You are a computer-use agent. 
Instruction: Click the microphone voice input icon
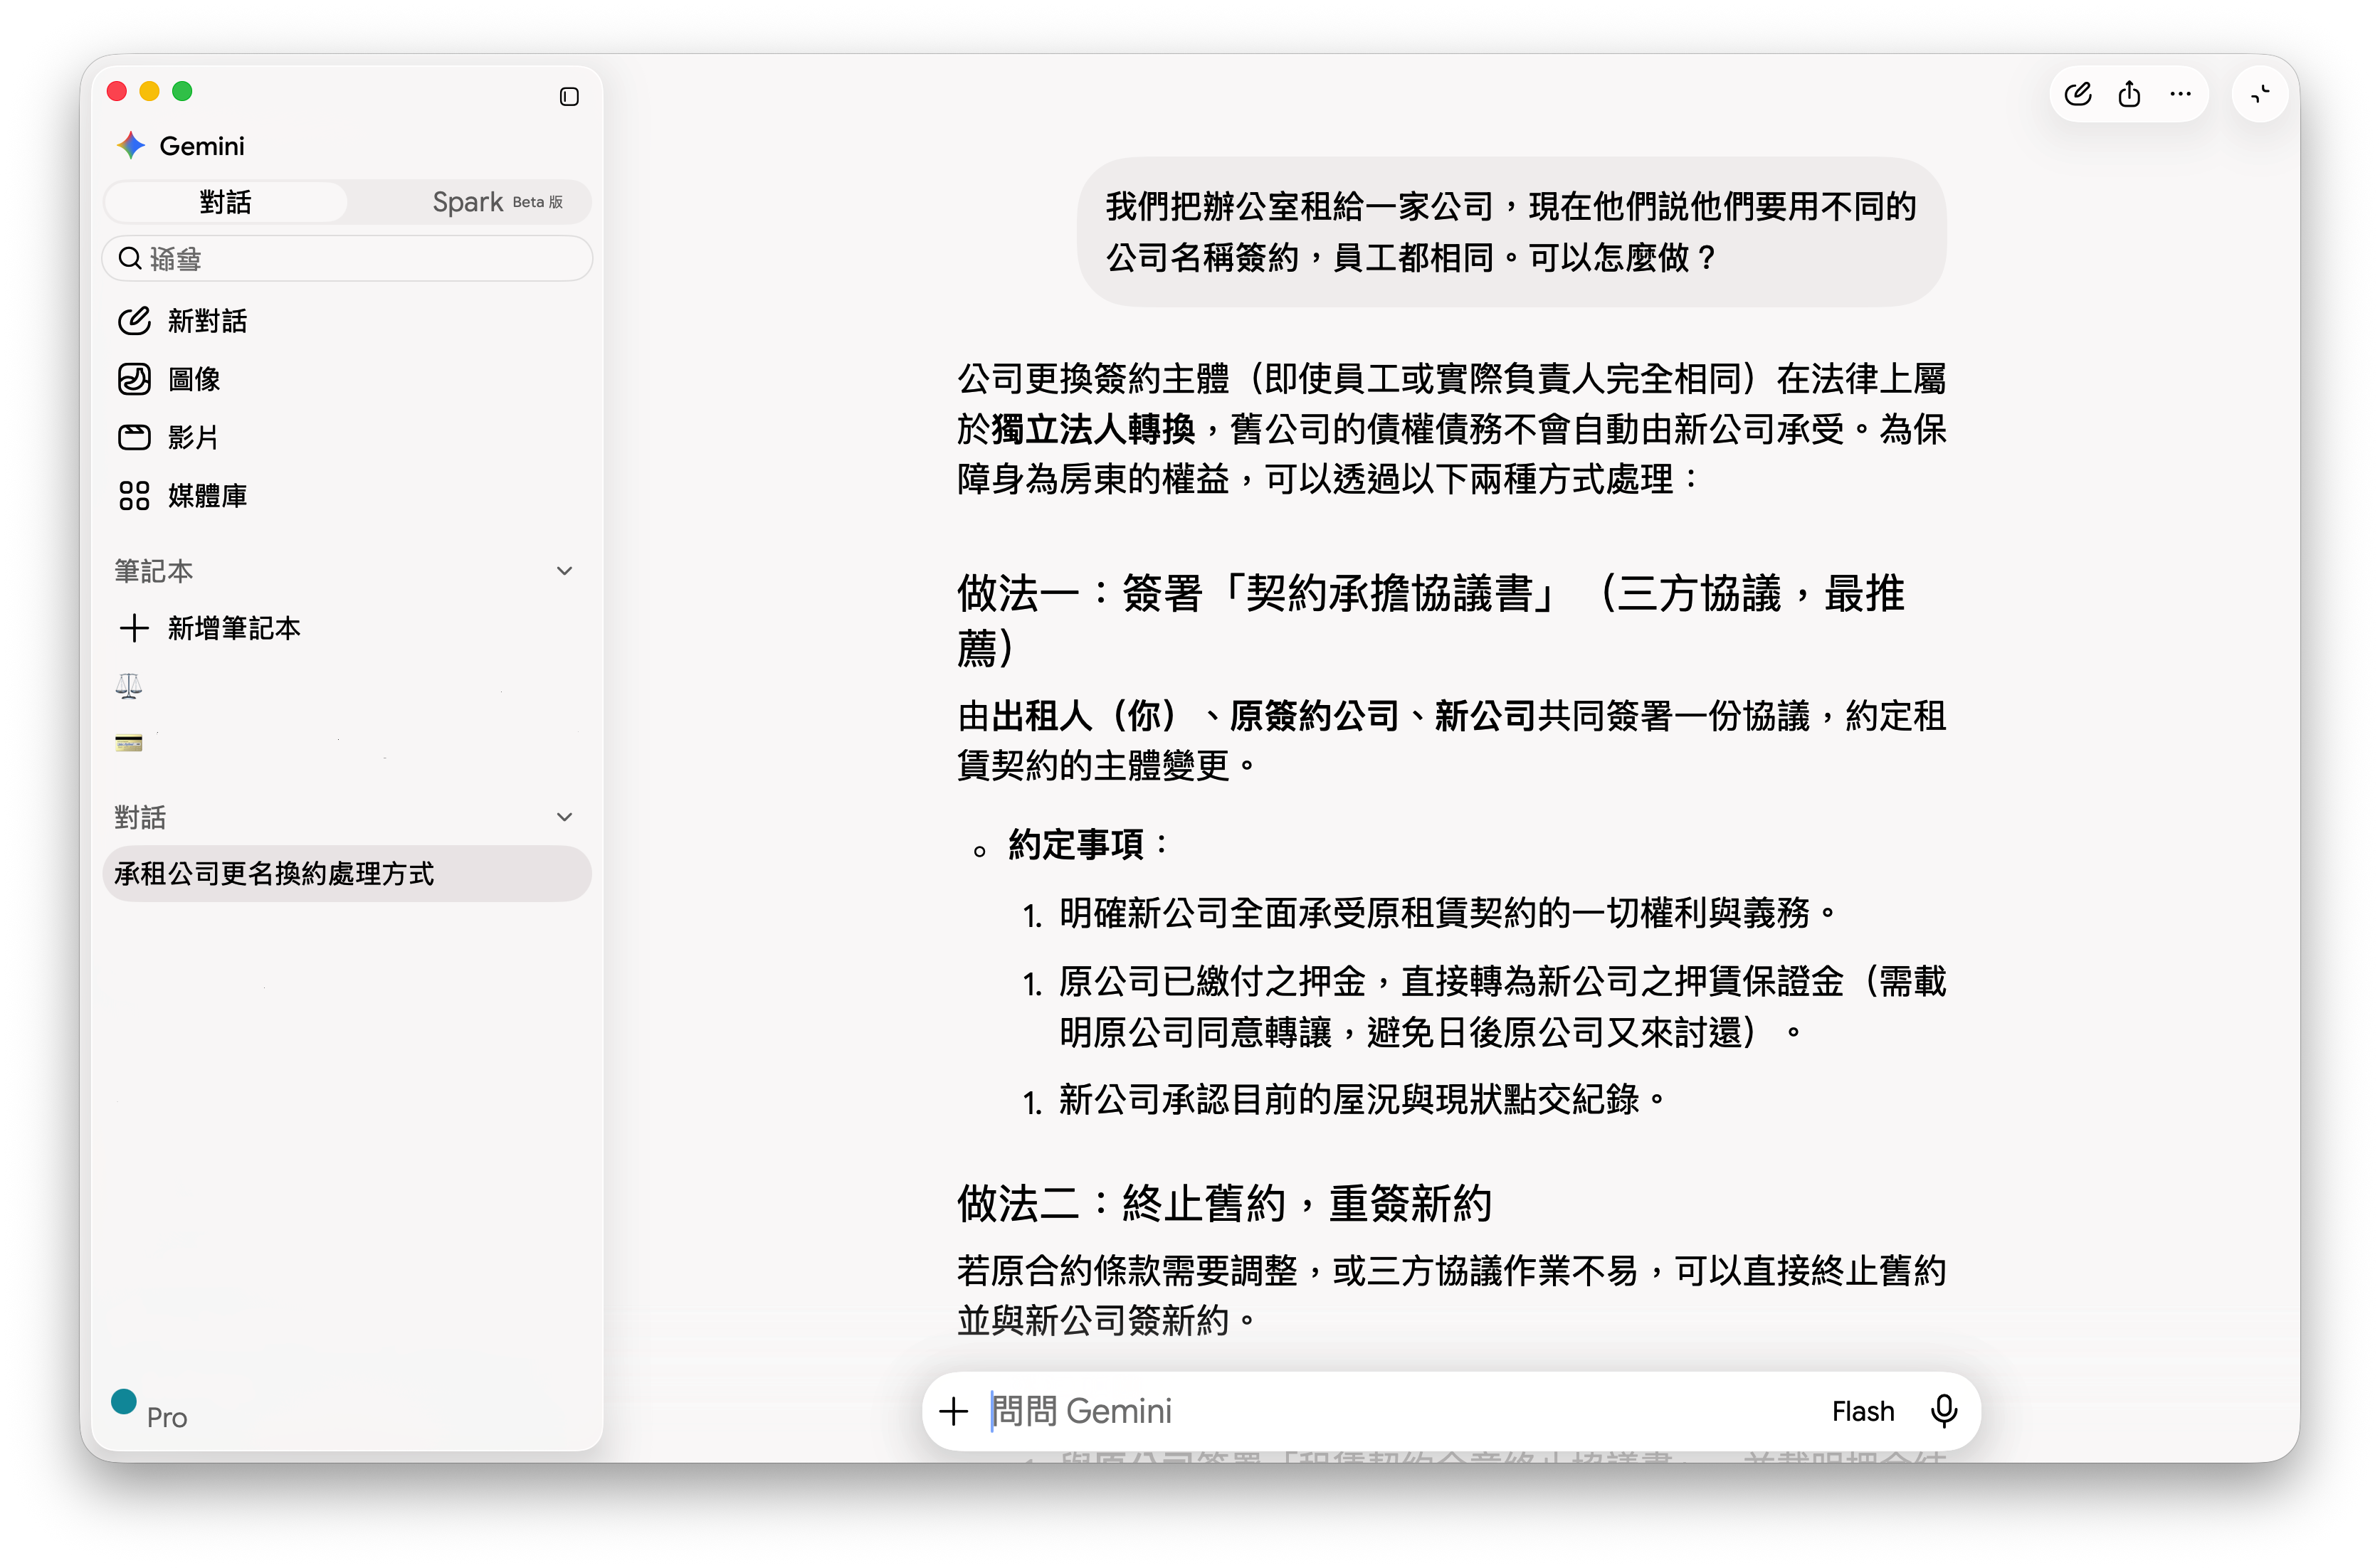[1944, 1411]
